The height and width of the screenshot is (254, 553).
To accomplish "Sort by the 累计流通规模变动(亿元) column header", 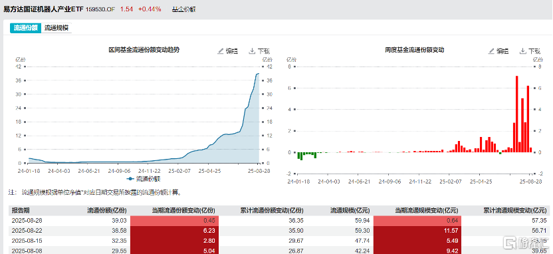I will (514, 211).
